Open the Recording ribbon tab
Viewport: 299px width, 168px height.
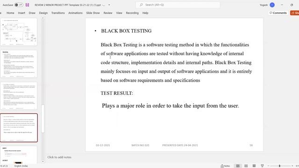(x=132, y=13)
